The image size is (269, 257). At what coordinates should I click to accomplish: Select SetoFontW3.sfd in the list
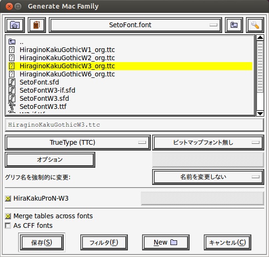(130, 98)
